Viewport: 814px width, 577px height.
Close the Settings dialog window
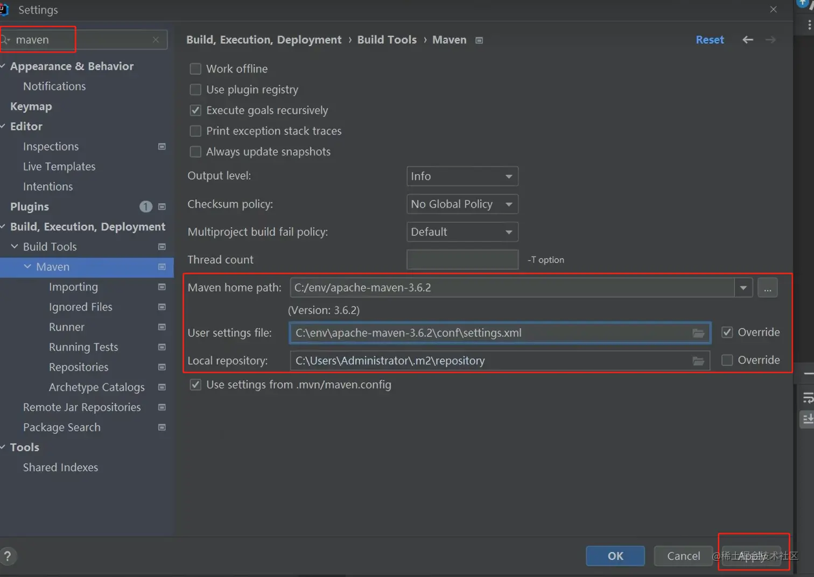(773, 10)
